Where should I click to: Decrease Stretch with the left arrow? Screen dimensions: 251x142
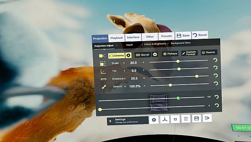point(125,87)
